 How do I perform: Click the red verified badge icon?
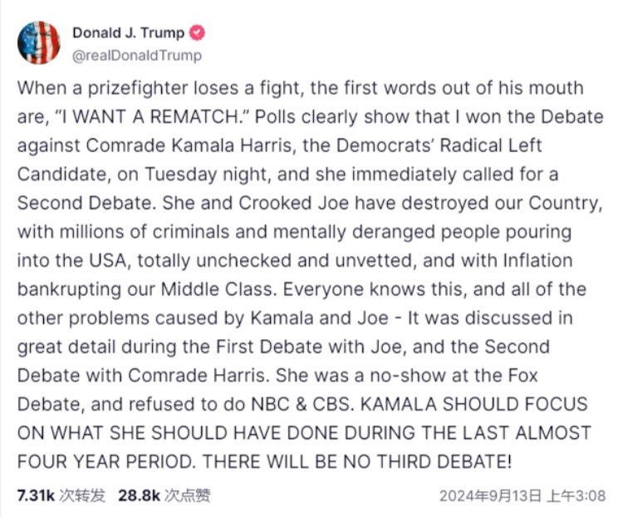(199, 33)
